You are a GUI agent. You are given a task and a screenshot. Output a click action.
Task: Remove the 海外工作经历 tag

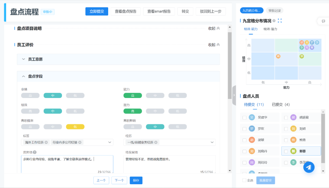pyautogui.click(x=46, y=142)
